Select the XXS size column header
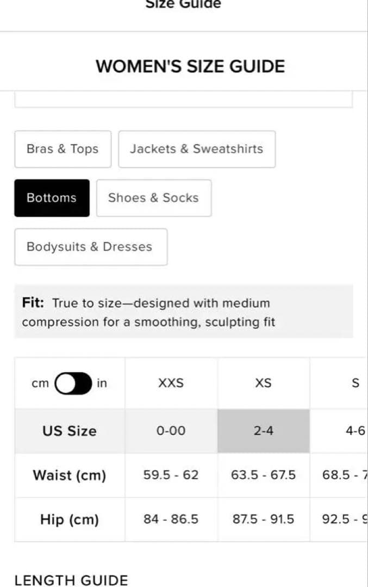 click(171, 384)
